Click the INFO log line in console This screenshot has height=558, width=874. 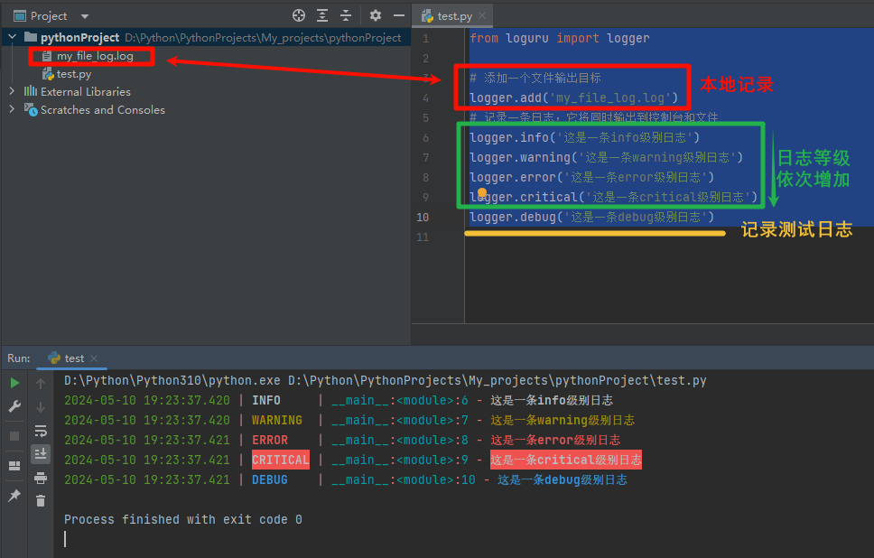[339, 400]
